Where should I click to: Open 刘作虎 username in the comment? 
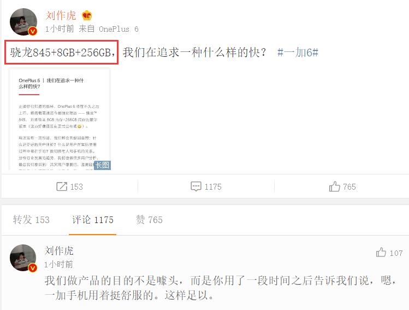click(x=59, y=251)
